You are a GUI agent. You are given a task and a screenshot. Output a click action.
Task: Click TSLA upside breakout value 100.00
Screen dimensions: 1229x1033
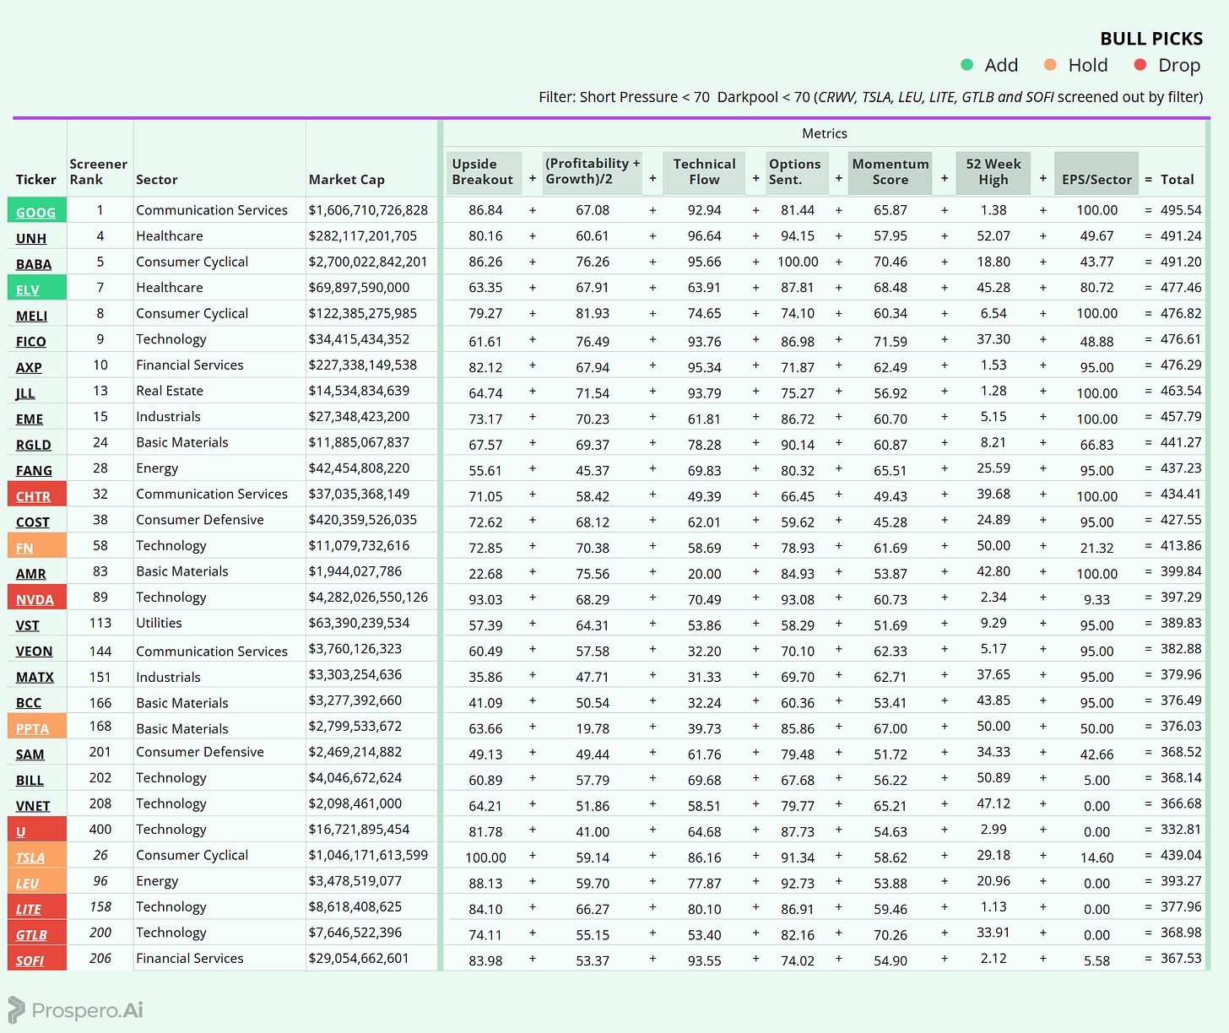tap(485, 858)
